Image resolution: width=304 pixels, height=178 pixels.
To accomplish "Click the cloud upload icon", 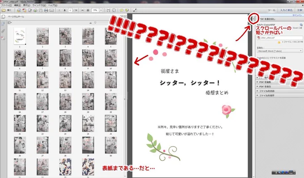I will [35, 10].
